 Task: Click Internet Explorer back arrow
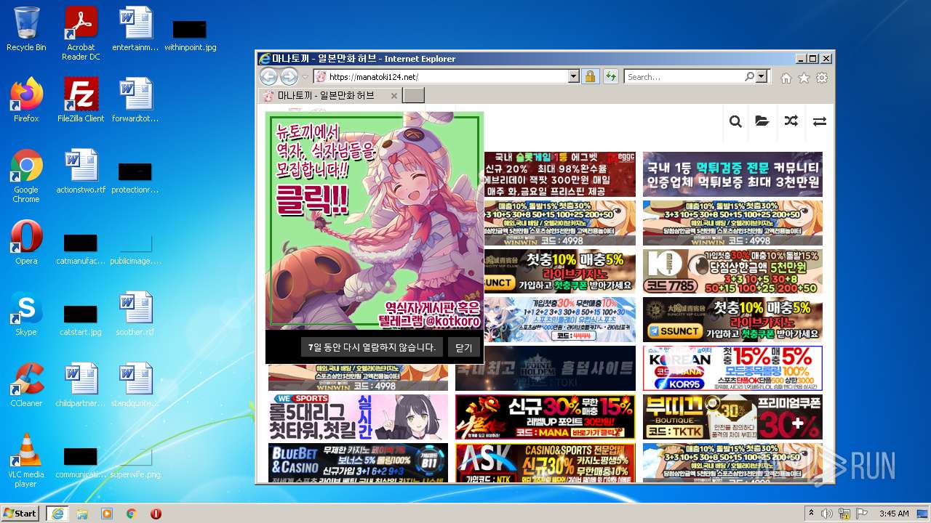[x=268, y=76]
